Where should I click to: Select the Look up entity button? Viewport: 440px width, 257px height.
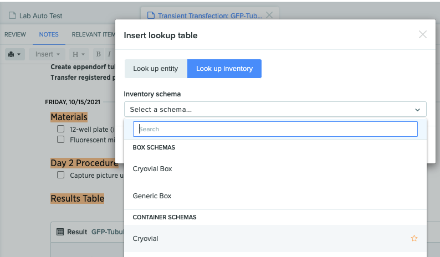(x=156, y=69)
